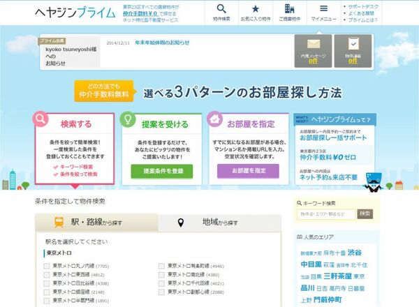Click the 検索 button for keyword search
419x307 pixels.
[365, 214]
